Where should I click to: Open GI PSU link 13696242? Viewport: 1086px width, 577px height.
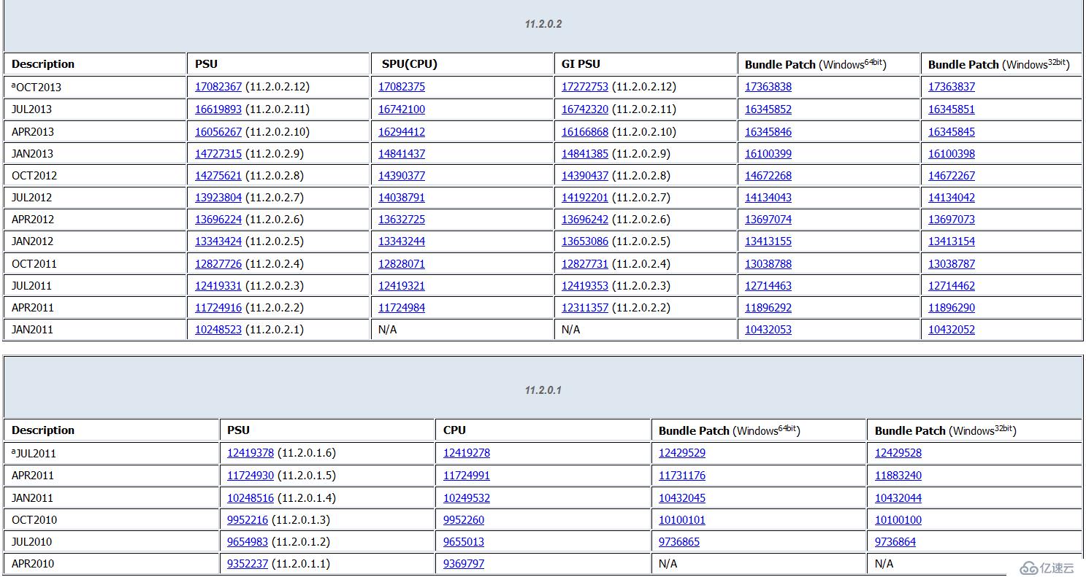(585, 220)
